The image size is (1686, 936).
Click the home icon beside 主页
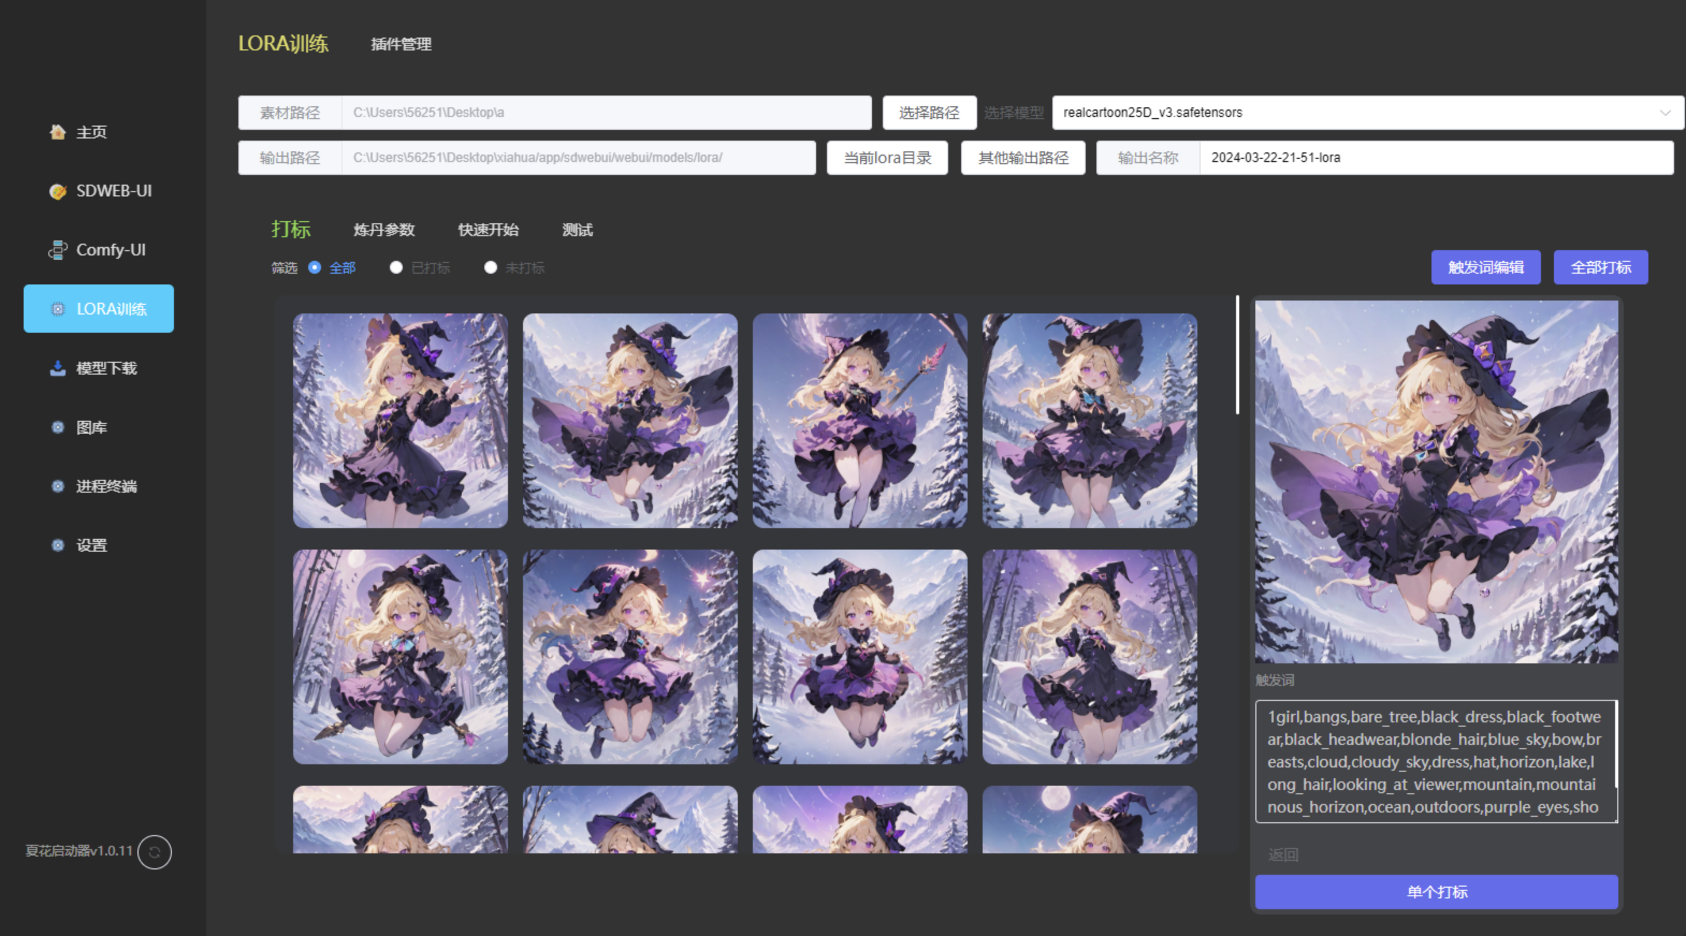click(57, 131)
